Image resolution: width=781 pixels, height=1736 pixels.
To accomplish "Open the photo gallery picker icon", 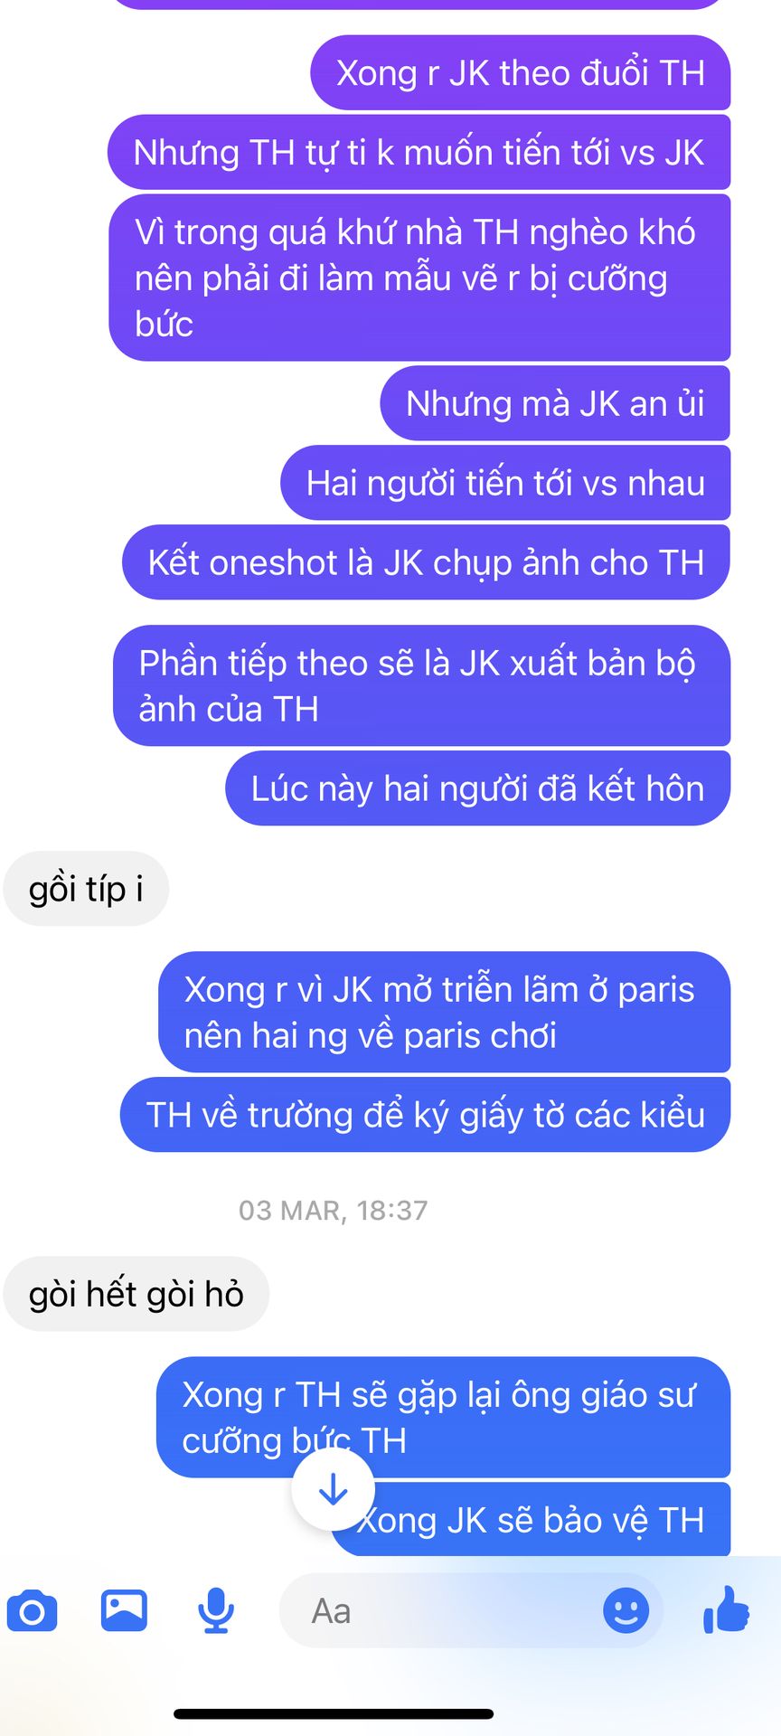I will (124, 1609).
